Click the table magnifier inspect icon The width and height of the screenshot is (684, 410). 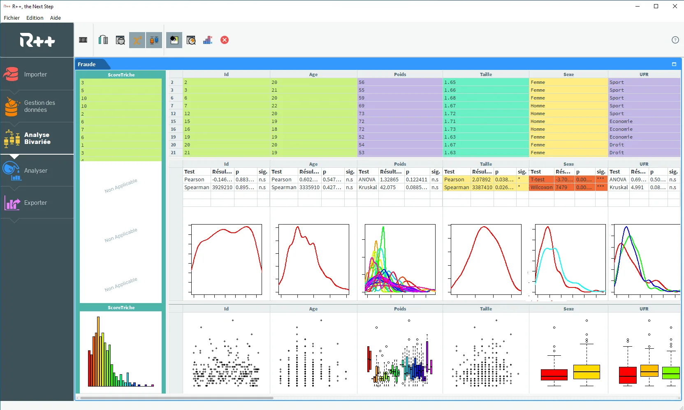tap(120, 40)
